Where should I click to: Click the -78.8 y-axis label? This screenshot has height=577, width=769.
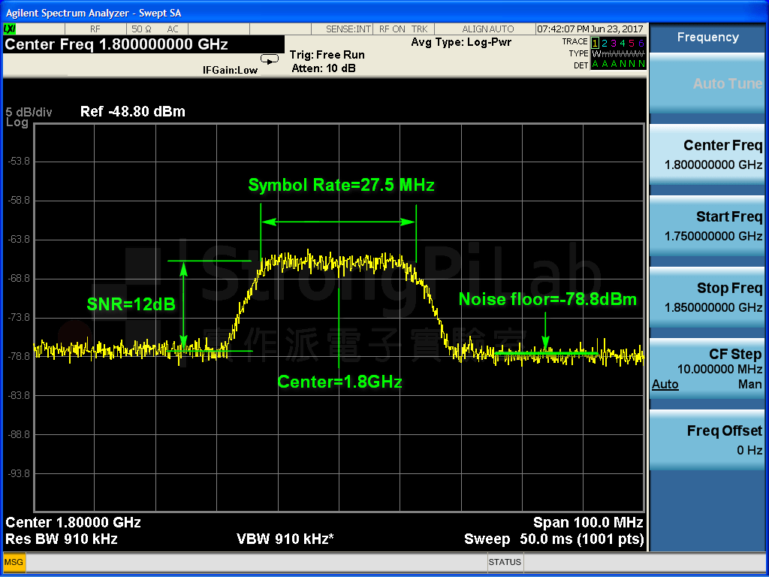(x=18, y=356)
